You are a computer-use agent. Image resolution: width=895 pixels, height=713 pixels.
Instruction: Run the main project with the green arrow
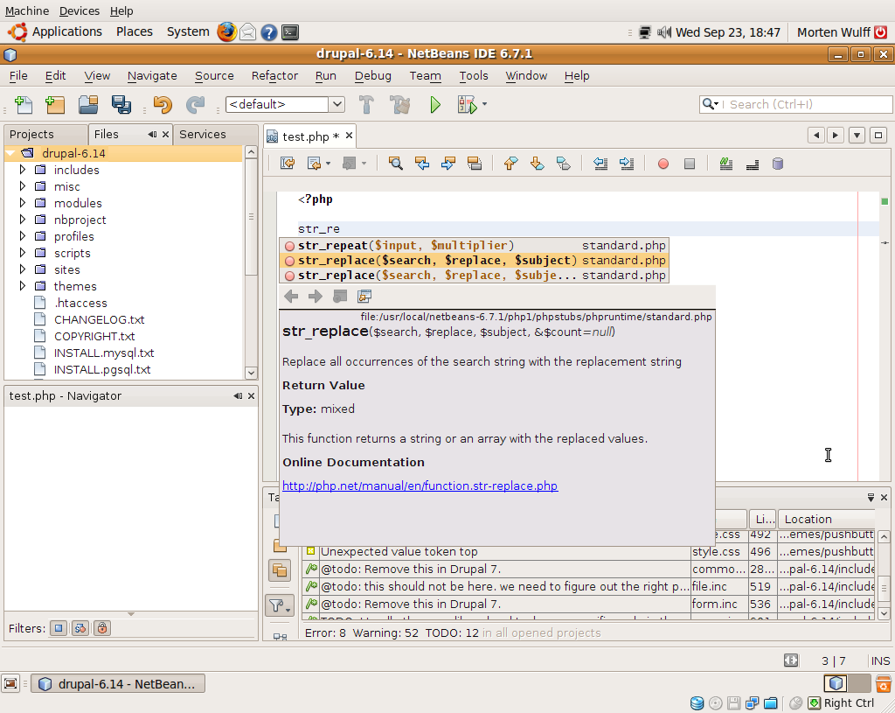coord(435,105)
